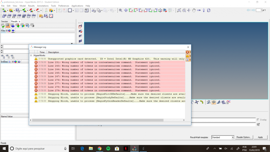Viewport: 270px width, 152px height.
Task: Click the Results browser load model green arrow icon
Action: click(x=3, y=25)
